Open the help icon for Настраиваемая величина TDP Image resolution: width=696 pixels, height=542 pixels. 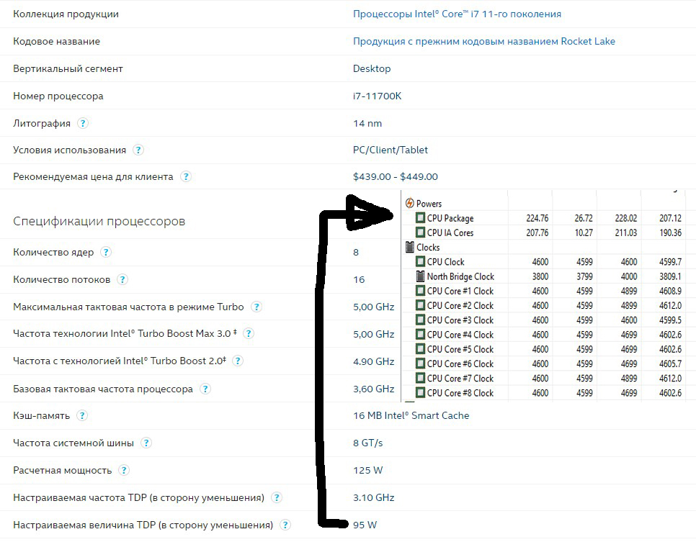tap(285, 525)
